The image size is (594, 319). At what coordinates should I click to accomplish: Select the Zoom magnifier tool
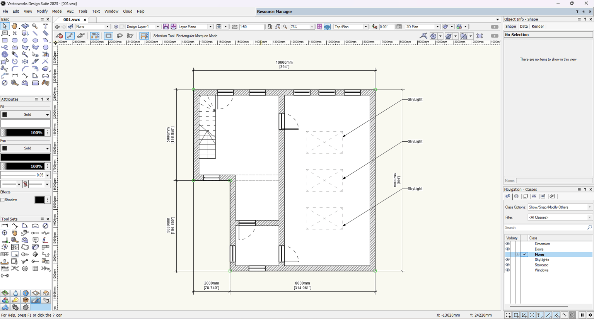pyautogui.click(x=35, y=26)
